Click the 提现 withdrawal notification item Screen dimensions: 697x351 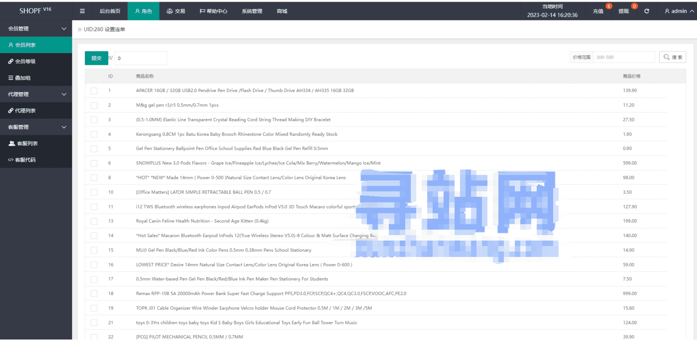tap(624, 11)
